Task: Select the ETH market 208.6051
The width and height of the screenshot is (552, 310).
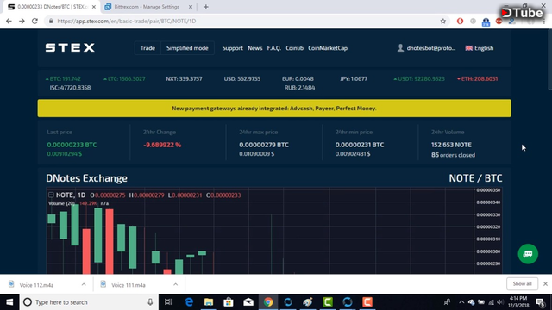Action: click(477, 78)
